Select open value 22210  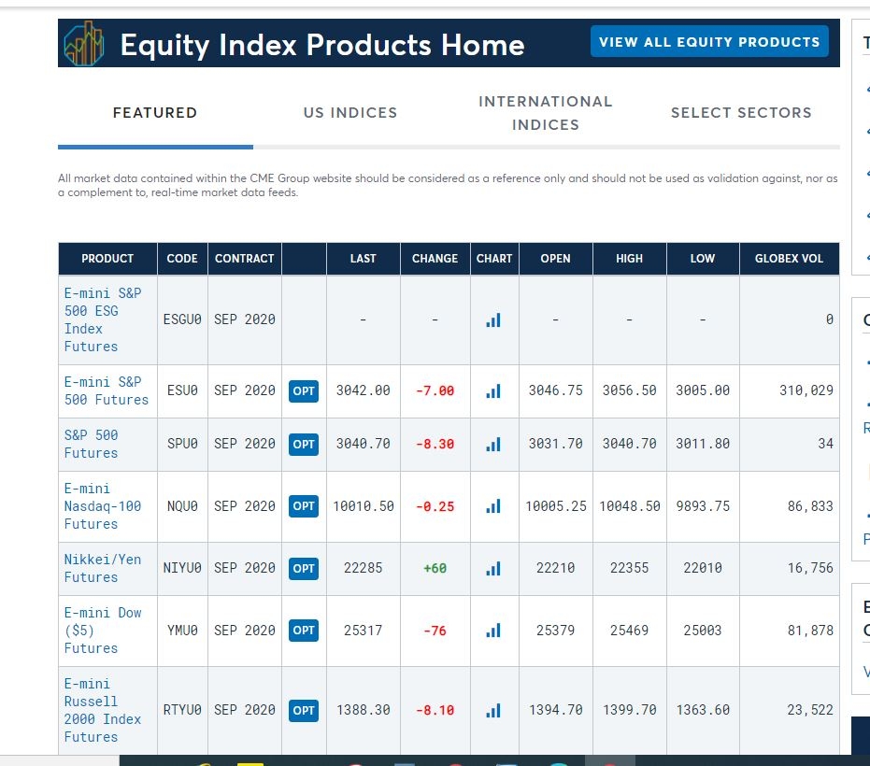pyautogui.click(x=555, y=569)
